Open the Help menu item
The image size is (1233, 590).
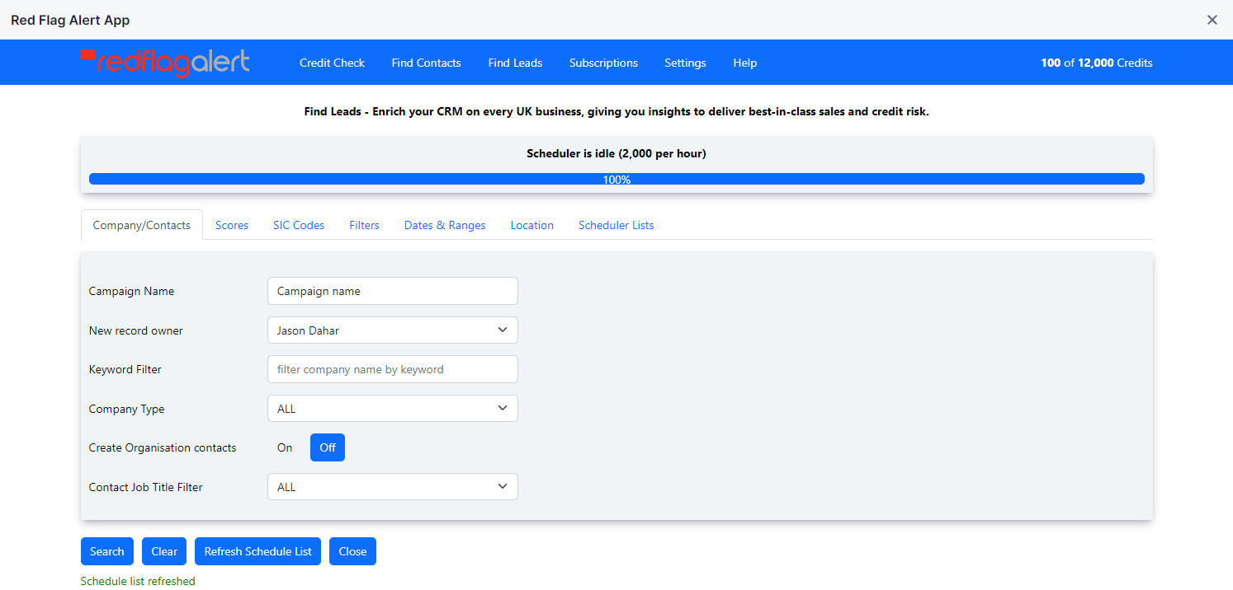click(744, 63)
